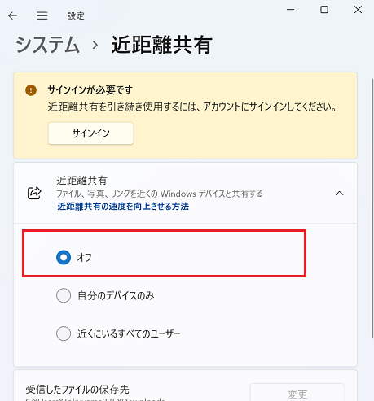Click the breadcrumb chevron after システム
Image resolution: width=374 pixels, height=401 pixels.
[95, 45]
